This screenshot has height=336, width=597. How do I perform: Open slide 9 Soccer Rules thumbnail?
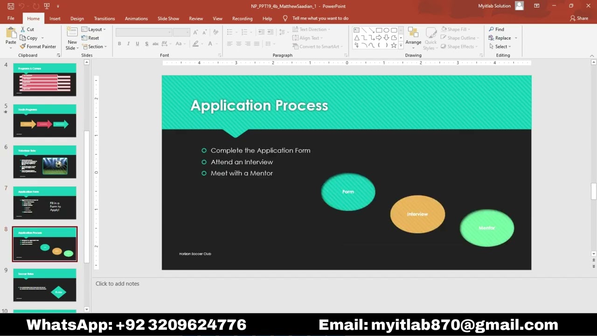pyautogui.click(x=45, y=285)
